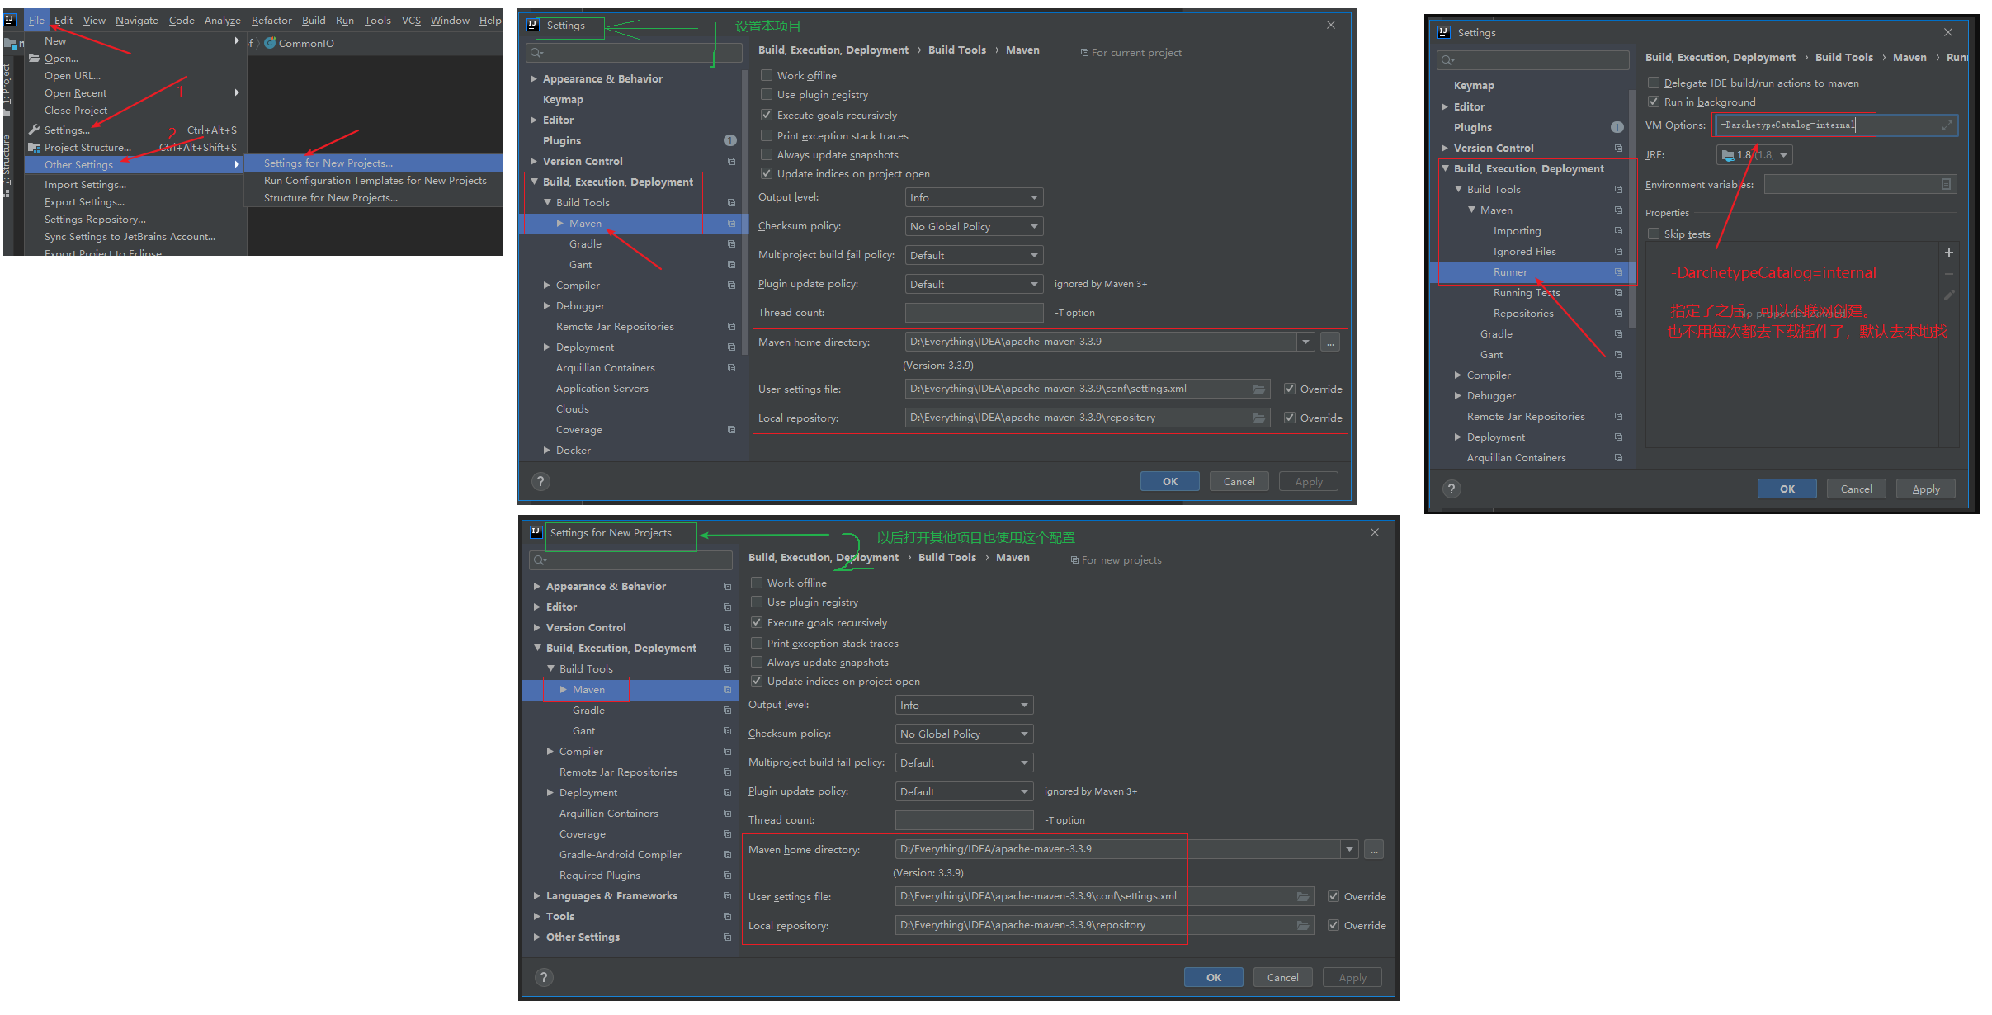This screenshot has width=1992, height=1015.
Task: Click project-level icon beside Version Control, top dialog
Action: point(731,161)
